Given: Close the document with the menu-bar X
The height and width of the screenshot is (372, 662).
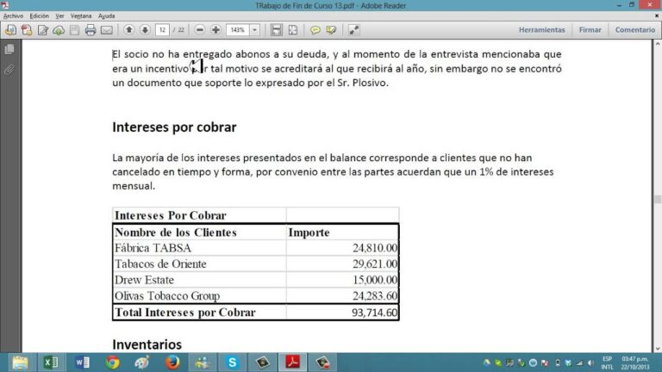Looking at the screenshot, I should [657, 15].
